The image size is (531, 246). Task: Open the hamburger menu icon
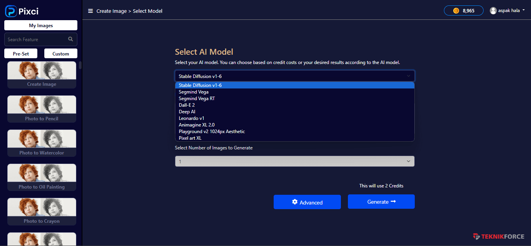coord(91,11)
